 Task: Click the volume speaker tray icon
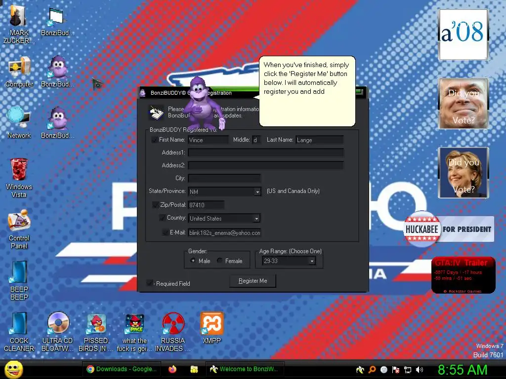coord(420,370)
